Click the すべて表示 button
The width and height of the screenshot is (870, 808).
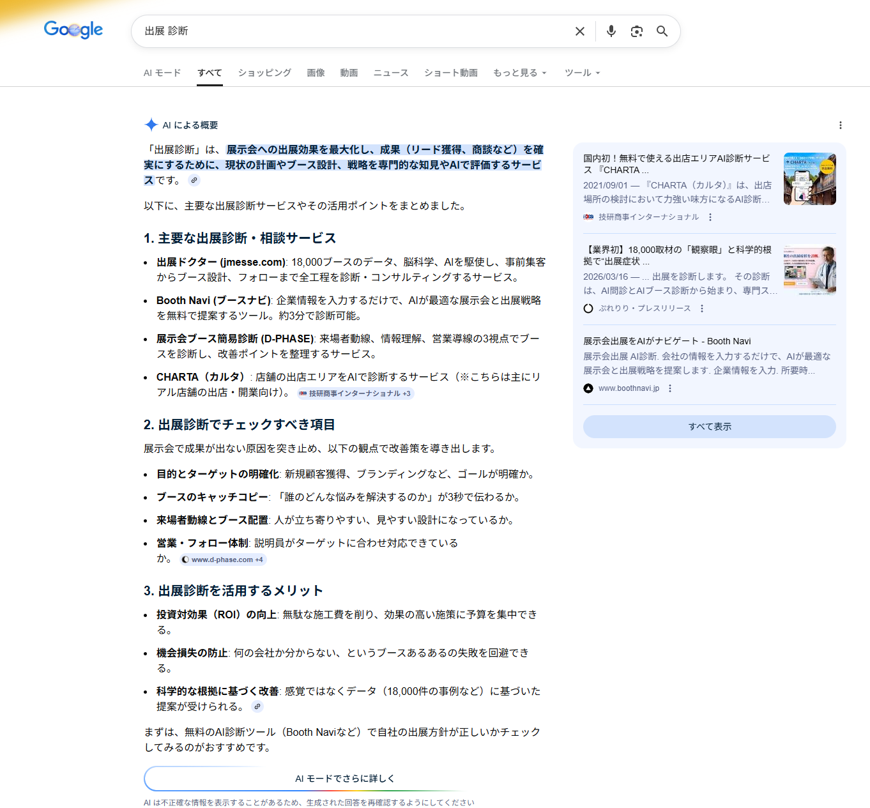710,427
